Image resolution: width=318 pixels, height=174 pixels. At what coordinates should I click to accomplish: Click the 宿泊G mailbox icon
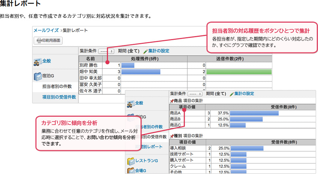37,76
